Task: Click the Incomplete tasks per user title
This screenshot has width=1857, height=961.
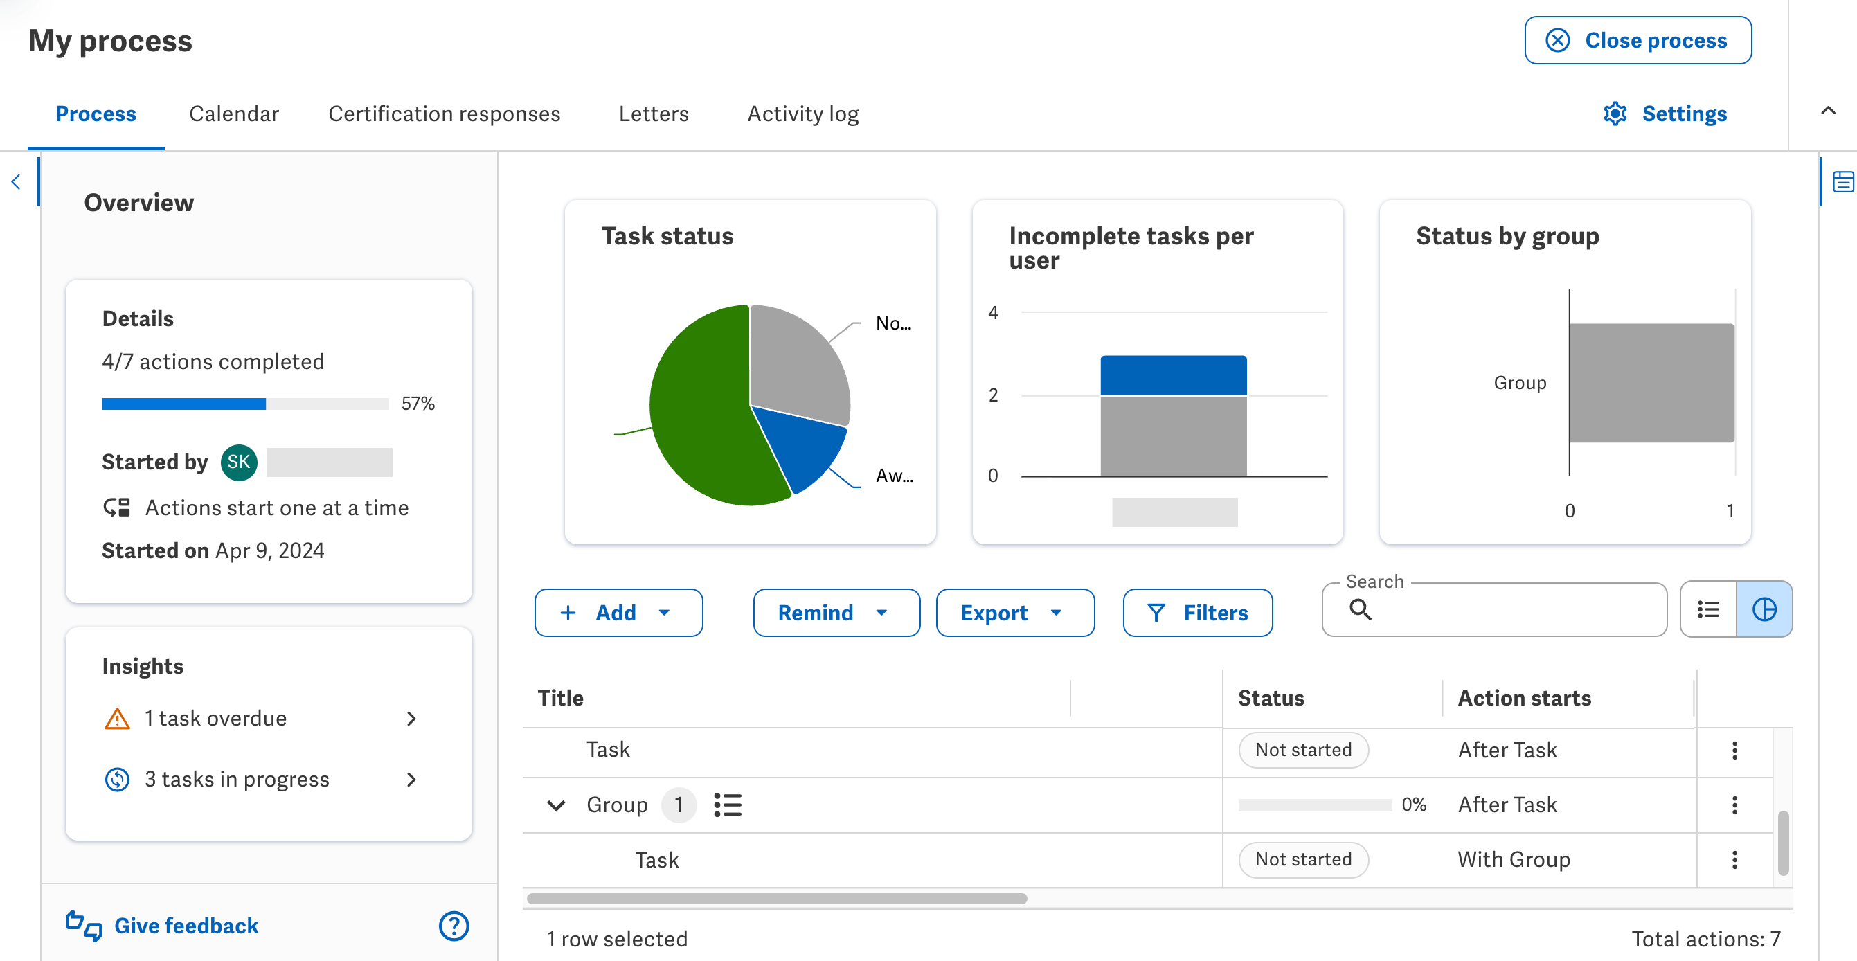Action: pos(1131,248)
